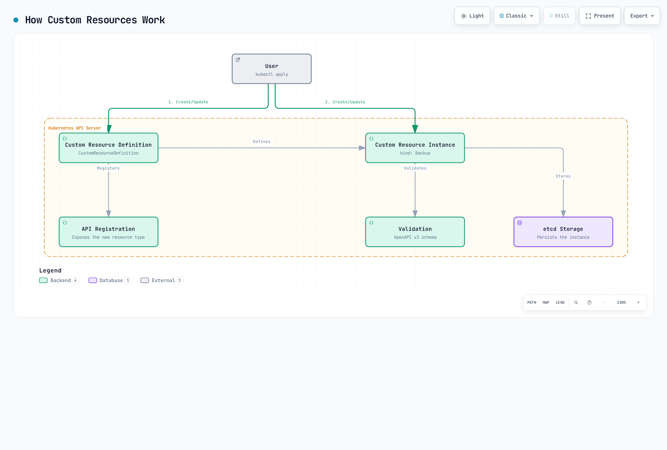Select the Validation node

tap(415, 232)
